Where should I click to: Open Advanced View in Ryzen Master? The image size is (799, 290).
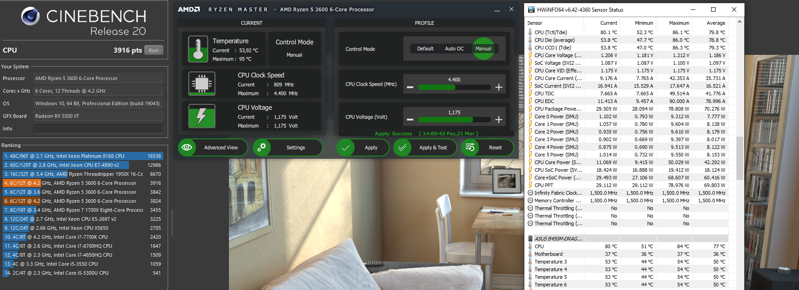[x=213, y=147]
